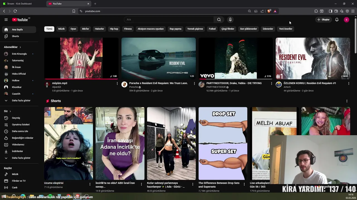Image resolution: width=357 pixels, height=200 pixels.
Task: Open Hidra Official subscription channel
Action: click(x=19, y=74)
